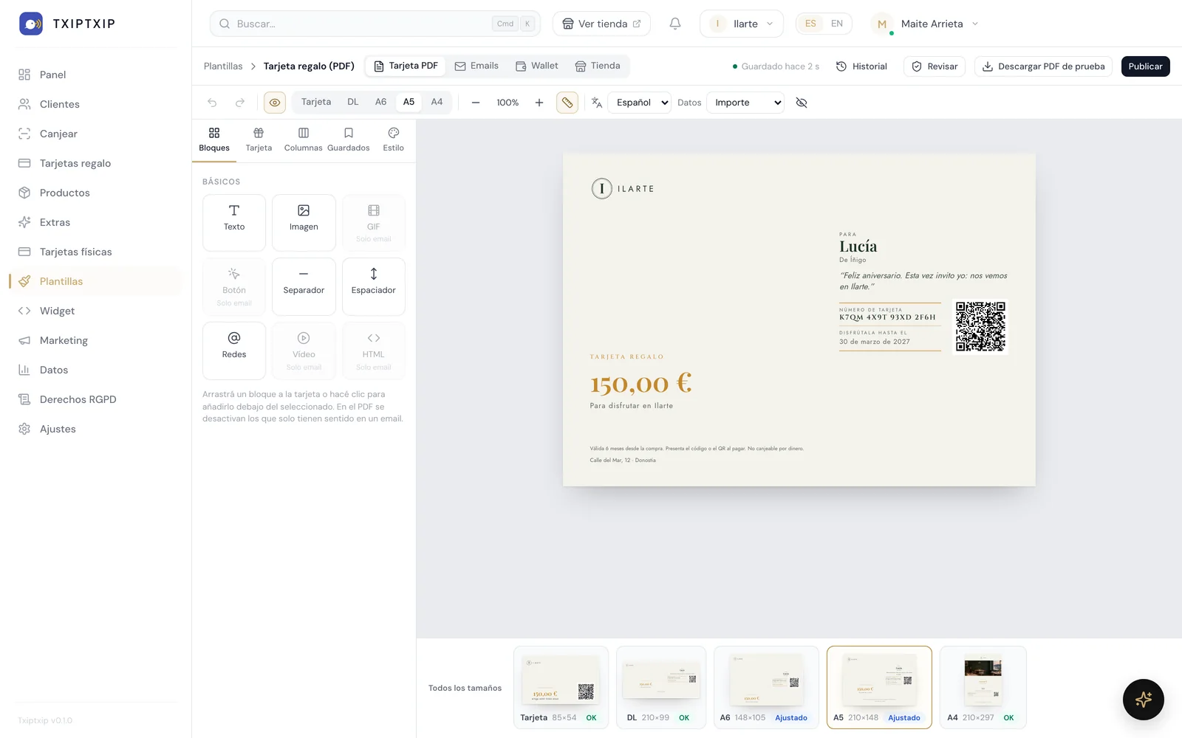Switch to the Emails tab
This screenshot has width=1182, height=738.
(x=476, y=66)
